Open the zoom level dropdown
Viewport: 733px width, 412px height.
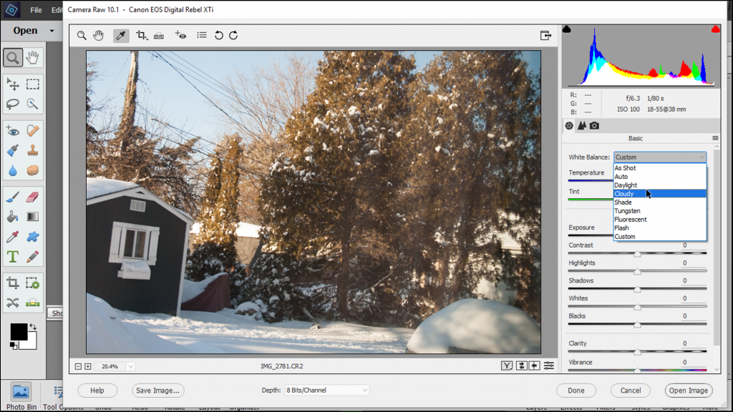130,367
